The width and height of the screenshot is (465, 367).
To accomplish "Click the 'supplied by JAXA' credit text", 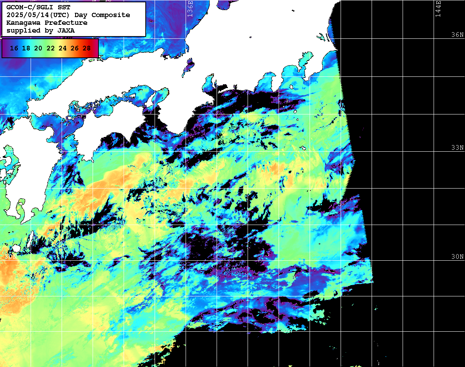I will 41,31.
